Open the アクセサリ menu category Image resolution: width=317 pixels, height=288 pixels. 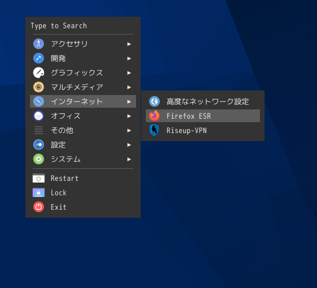pos(83,44)
